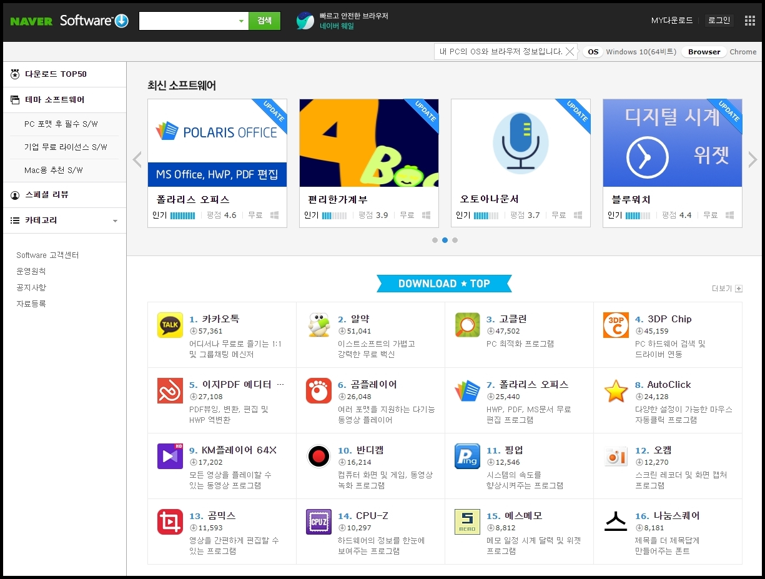Select 기업 무료 라이선스 S/W
Image resolution: width=765 pixels, height=579 pixels.
pos(66,147)
